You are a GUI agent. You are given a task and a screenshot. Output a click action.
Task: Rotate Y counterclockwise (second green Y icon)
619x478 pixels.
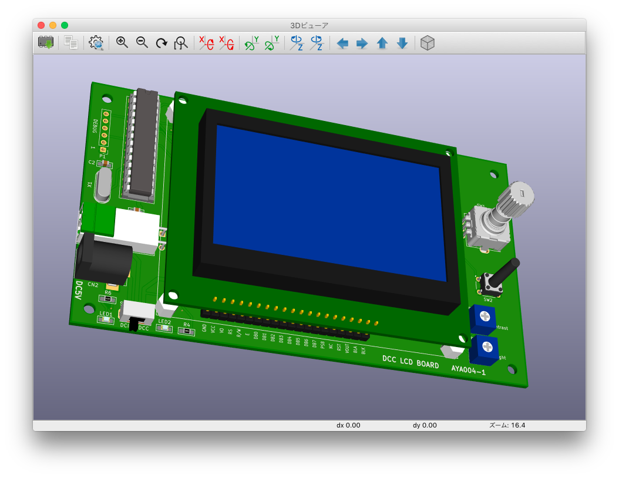click(x=271, y=43)
